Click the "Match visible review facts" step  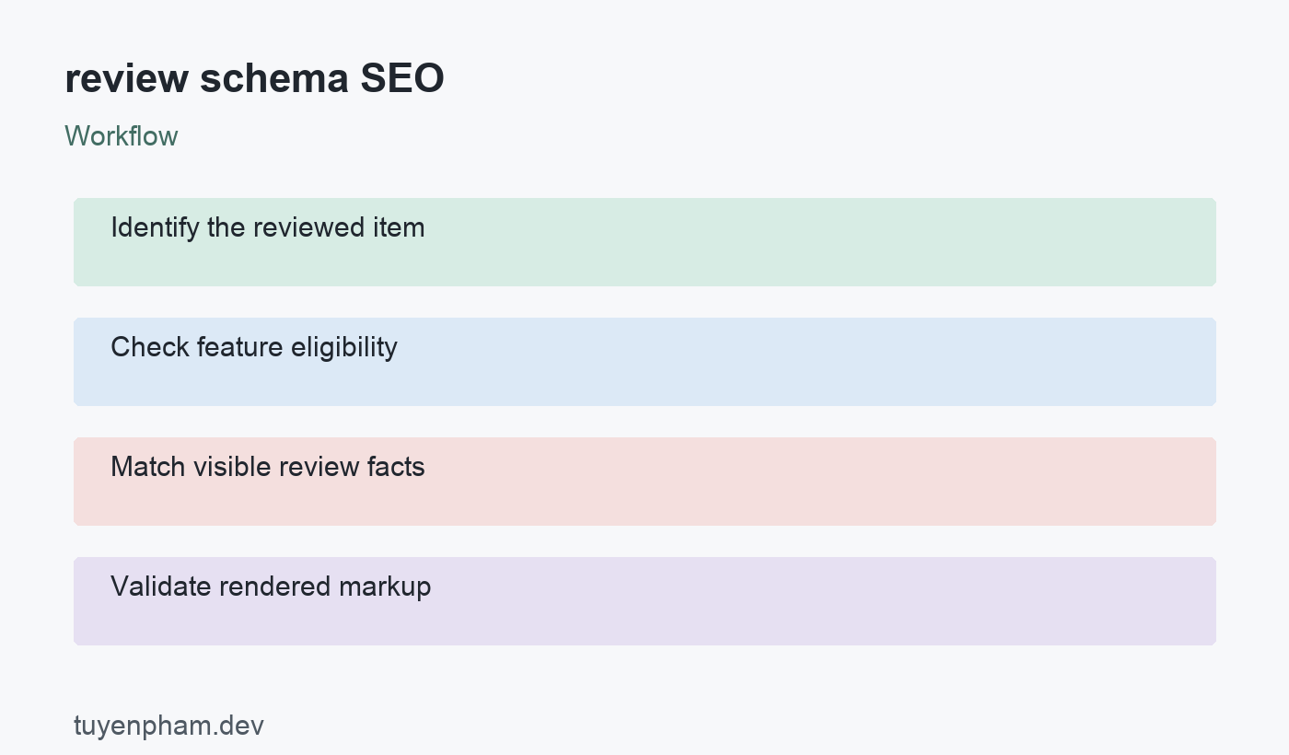pyautogui.click(x=644, y=482)
